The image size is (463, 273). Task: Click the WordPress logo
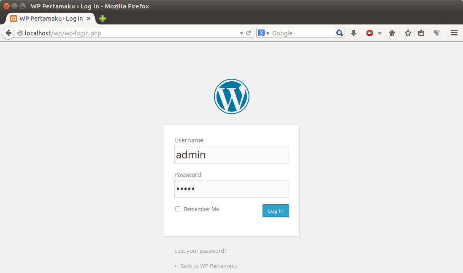point(231,96)
